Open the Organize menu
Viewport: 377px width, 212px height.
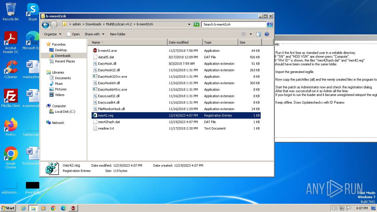point(52,34)
